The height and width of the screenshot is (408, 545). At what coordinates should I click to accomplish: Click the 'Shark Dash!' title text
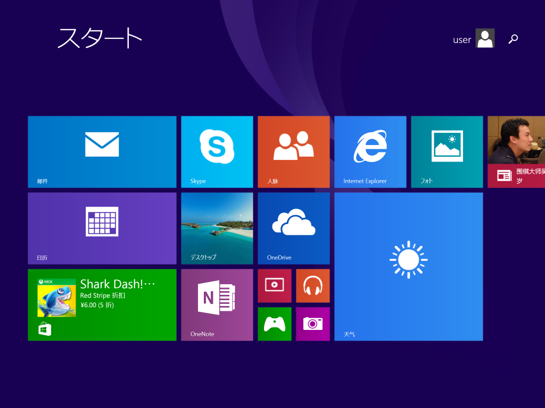coord(118,284)
